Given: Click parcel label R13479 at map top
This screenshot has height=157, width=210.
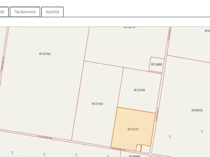Looking at the screenshot, I should 129,27.
